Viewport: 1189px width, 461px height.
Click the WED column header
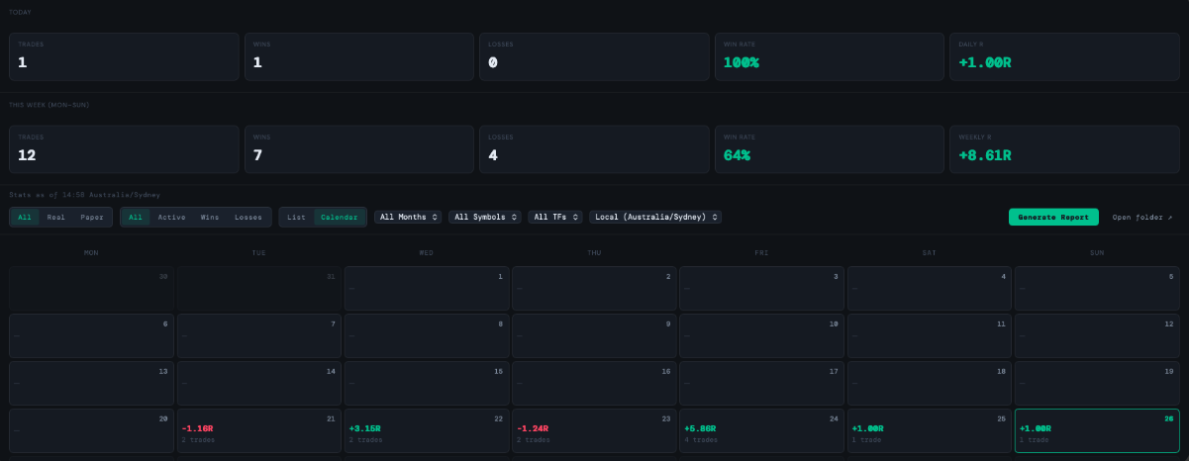point(426,252)
